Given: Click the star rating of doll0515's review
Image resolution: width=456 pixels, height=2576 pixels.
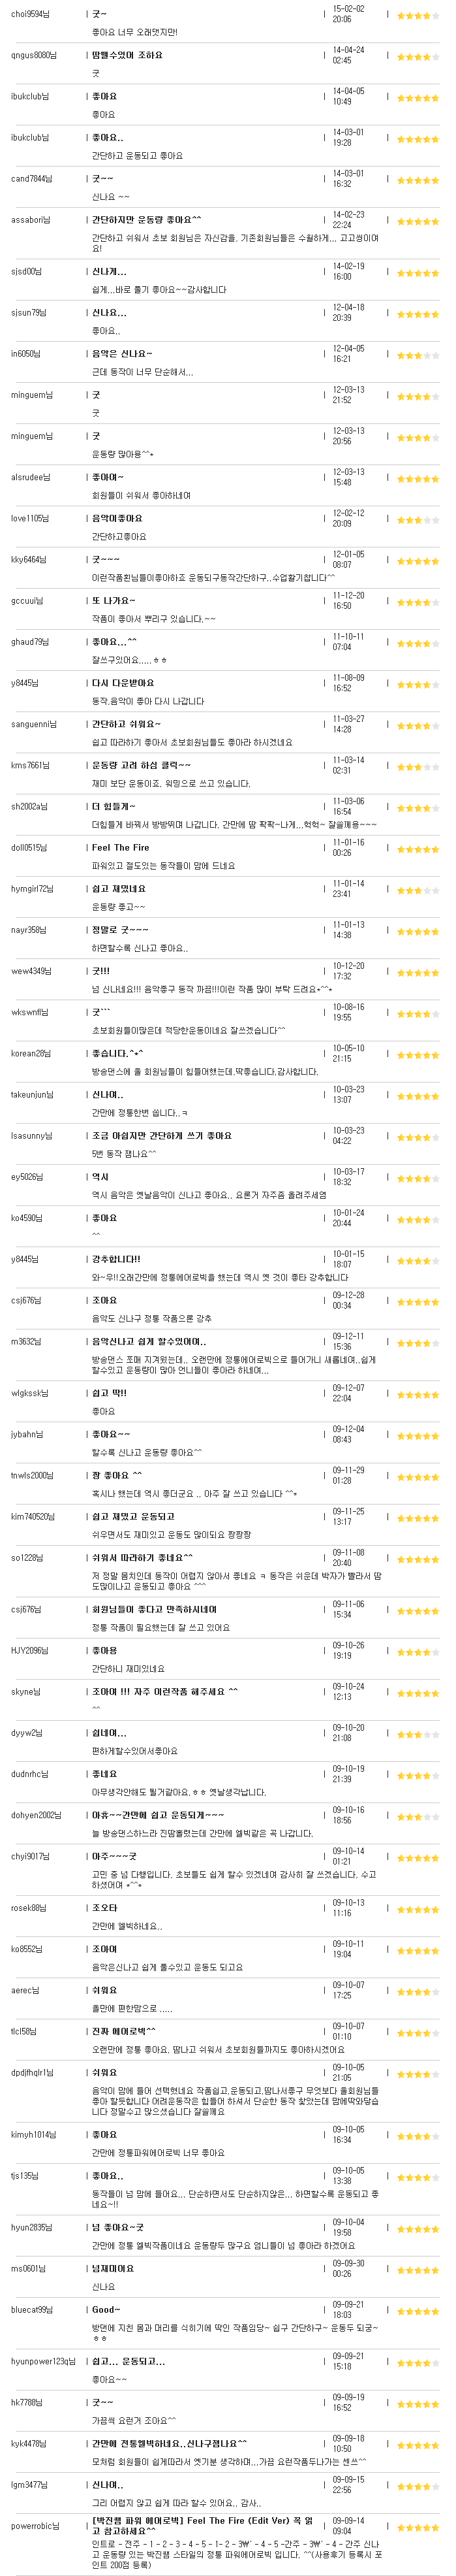Looking at the screenshot, I should 418,850.
